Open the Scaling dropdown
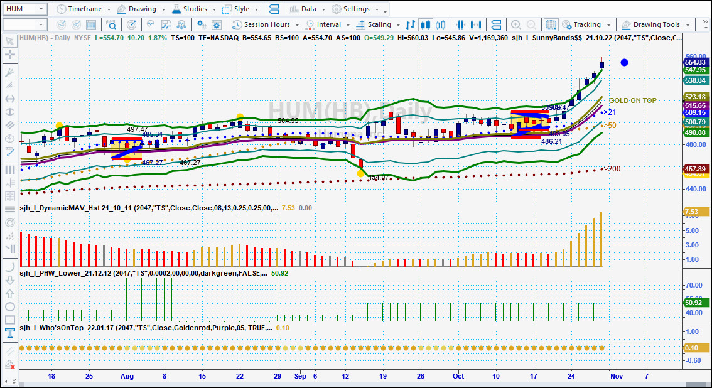 (x=378, y=24)
